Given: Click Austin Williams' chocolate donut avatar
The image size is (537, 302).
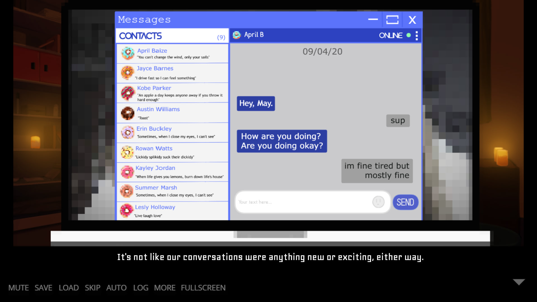Looking at the screenshot, I should [128, 113].
